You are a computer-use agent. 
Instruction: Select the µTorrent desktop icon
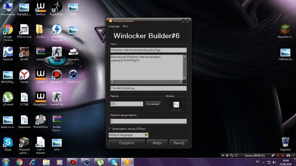[x=8, y=99]
